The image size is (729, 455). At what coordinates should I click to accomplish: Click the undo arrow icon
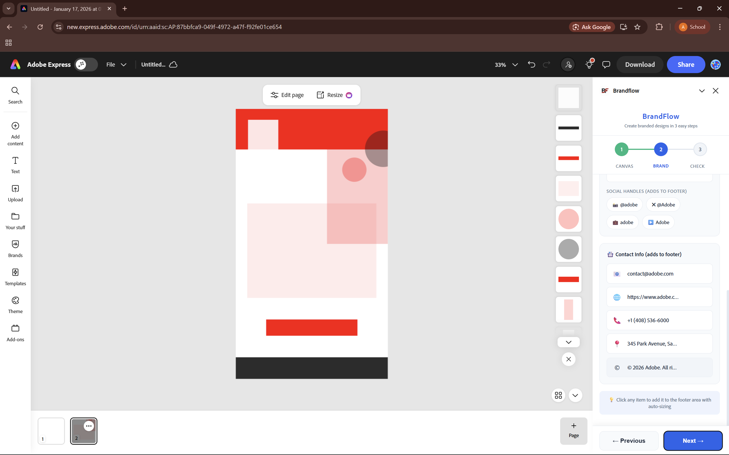(531, 64)
